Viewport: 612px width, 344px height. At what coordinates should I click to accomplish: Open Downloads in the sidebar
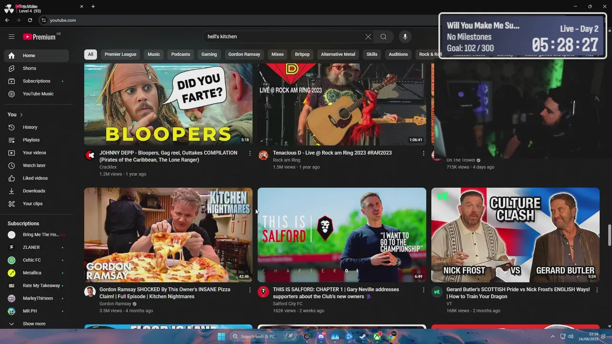[x=36, y=191]
